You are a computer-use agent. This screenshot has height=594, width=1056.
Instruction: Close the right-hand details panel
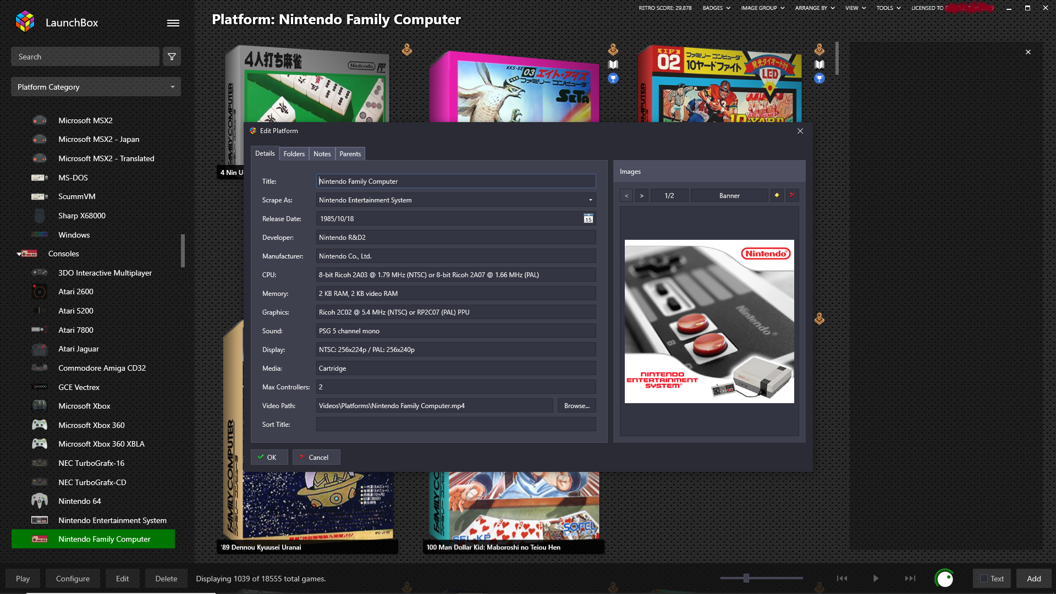[1028, 52]
